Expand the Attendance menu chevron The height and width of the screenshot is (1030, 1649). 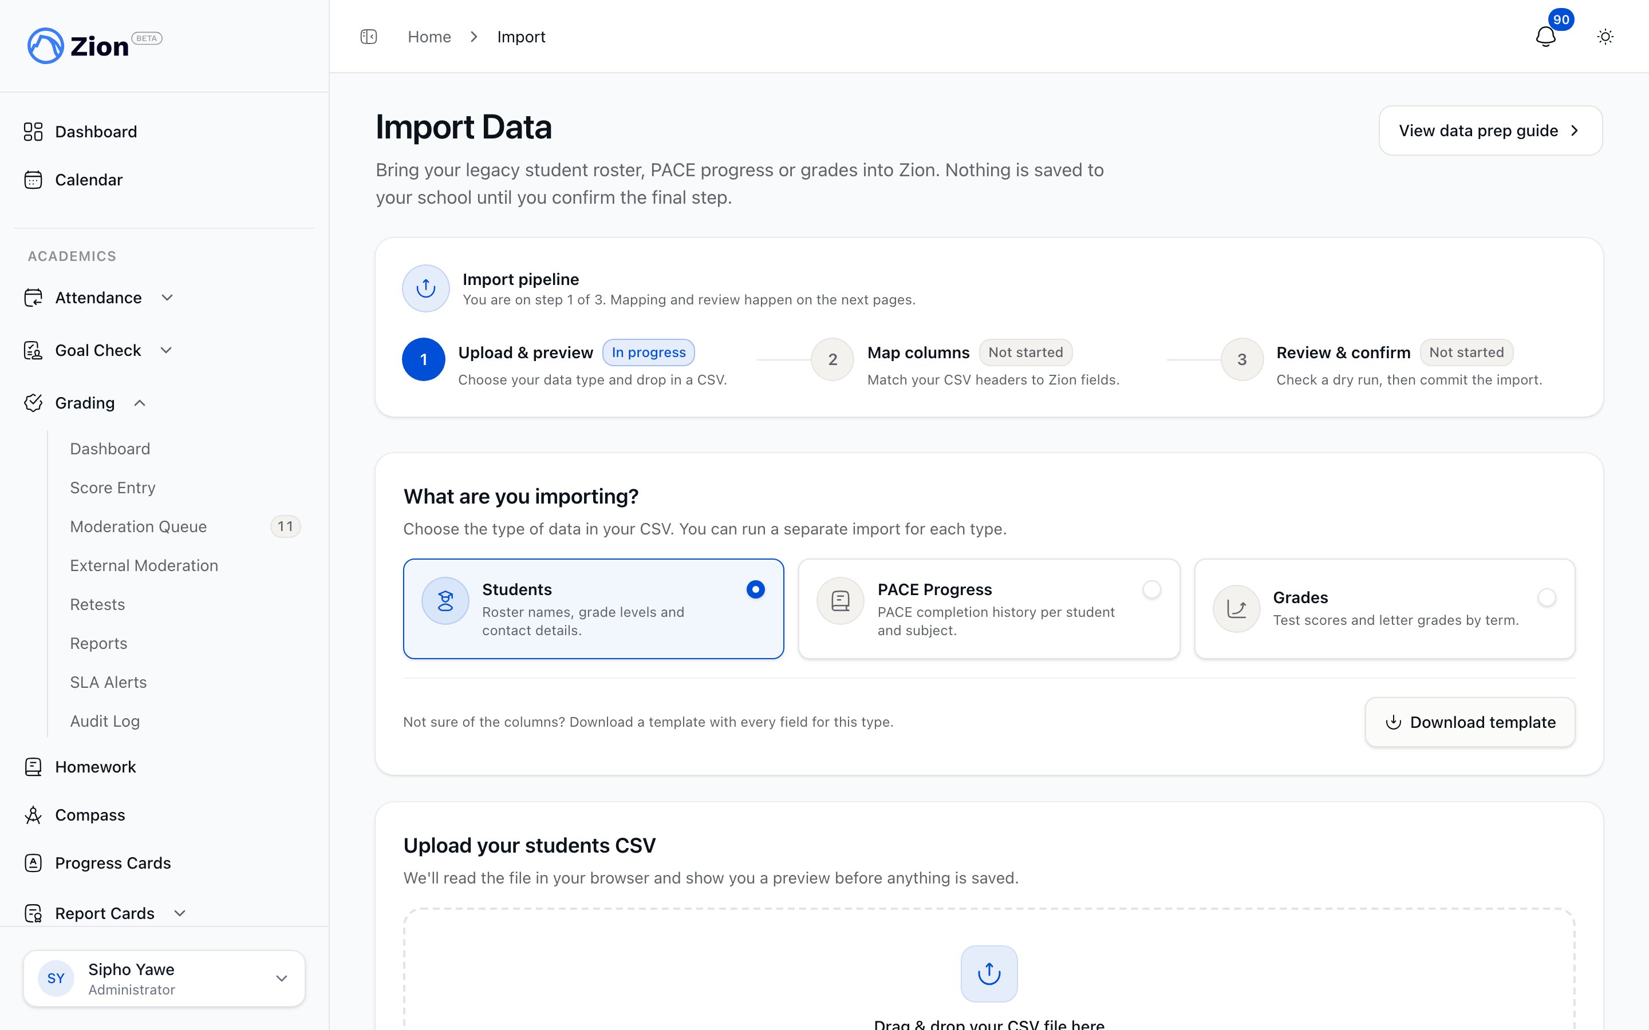point(167,298)
